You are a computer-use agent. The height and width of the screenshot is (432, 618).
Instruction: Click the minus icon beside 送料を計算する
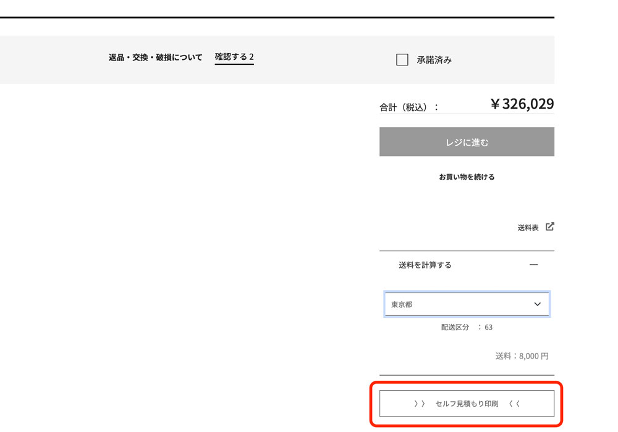(x=533, y=265)
